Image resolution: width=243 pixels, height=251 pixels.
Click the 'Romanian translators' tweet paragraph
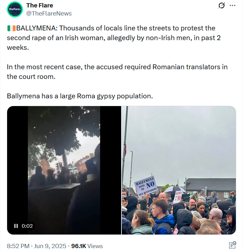(117, 72)
